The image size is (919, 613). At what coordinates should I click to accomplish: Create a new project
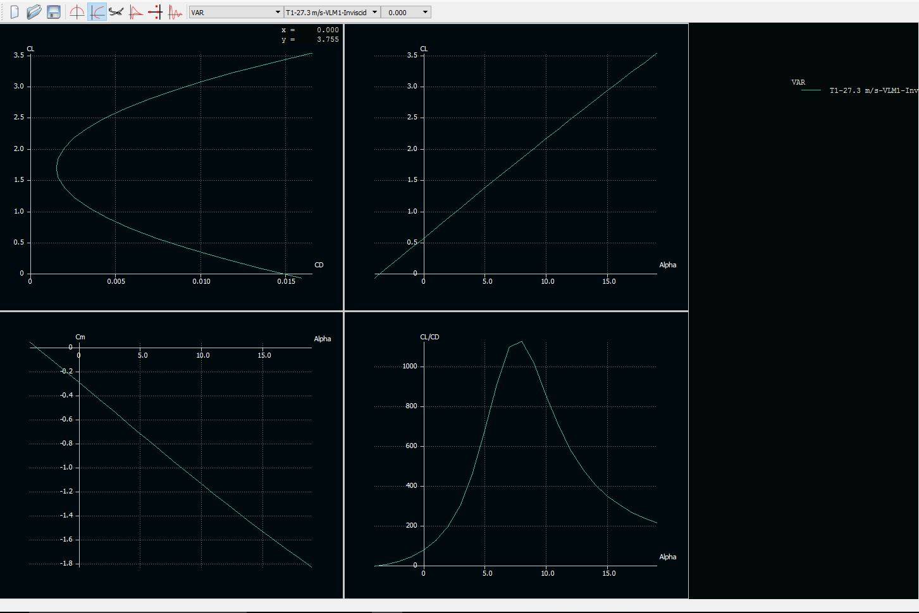(x=14, y=11)
